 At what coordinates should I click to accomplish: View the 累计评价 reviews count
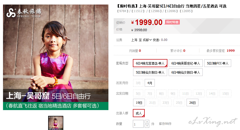[x=178, y=51]
